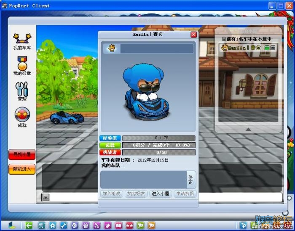
Task: Click the 加为好友 button
Action: click(x=136, y=194)
